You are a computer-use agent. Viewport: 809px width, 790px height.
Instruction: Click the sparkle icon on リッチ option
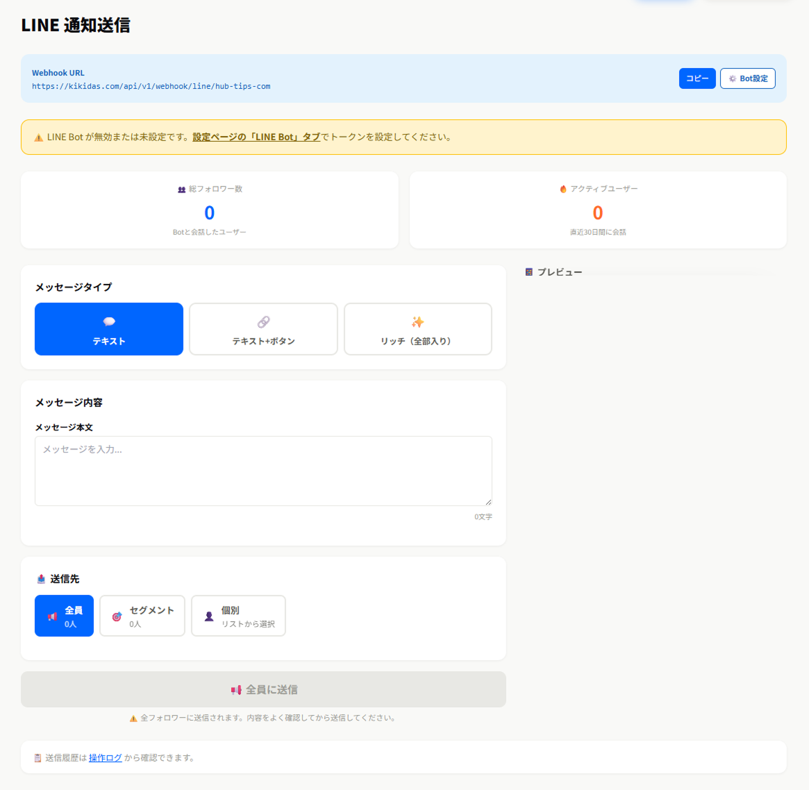pos(417,322)
